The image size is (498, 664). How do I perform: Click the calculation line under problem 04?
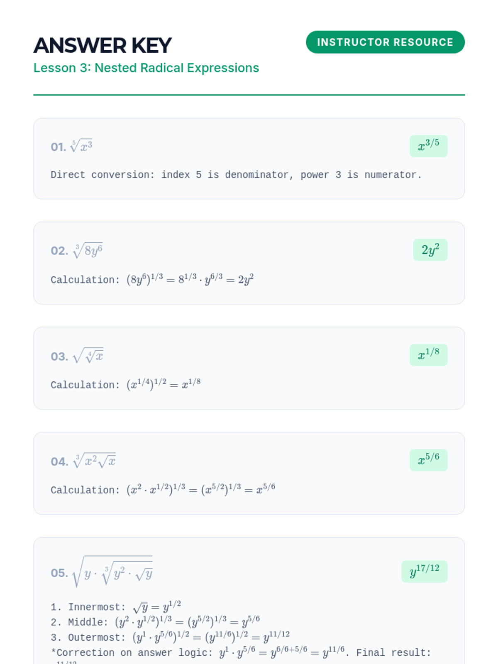coord(163,490)
